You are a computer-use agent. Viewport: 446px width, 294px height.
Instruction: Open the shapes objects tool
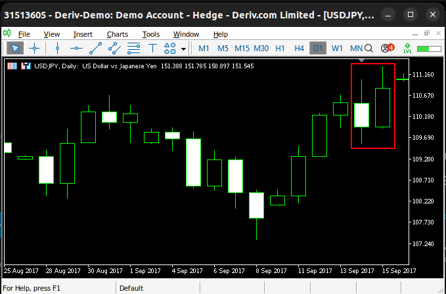click(x=170, y=49)
